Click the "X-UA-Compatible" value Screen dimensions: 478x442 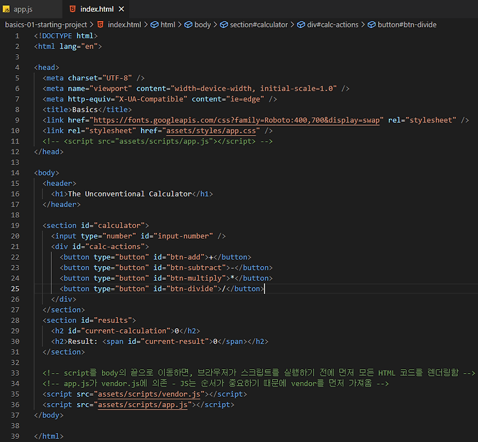(x=151, y=99)
